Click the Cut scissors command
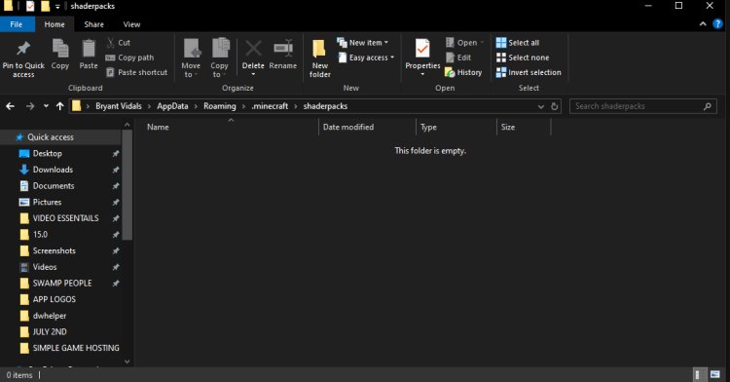This screenshot has width=730, height=382. pyautogui.click(x=119, y=43)
